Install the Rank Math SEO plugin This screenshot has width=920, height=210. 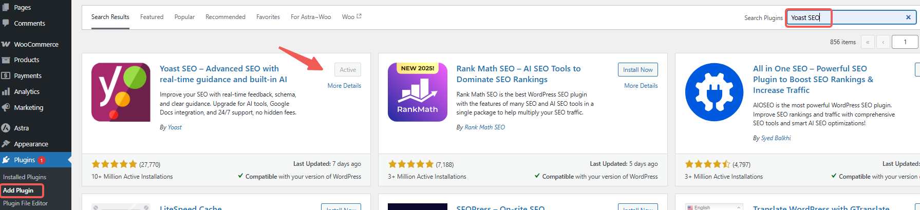click(x=637, y=70)
